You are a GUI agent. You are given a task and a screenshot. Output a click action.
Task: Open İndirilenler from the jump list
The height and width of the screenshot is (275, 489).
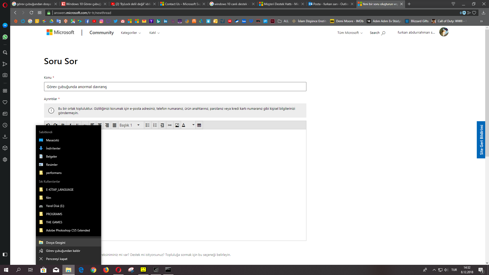click(x=53, y=148)
